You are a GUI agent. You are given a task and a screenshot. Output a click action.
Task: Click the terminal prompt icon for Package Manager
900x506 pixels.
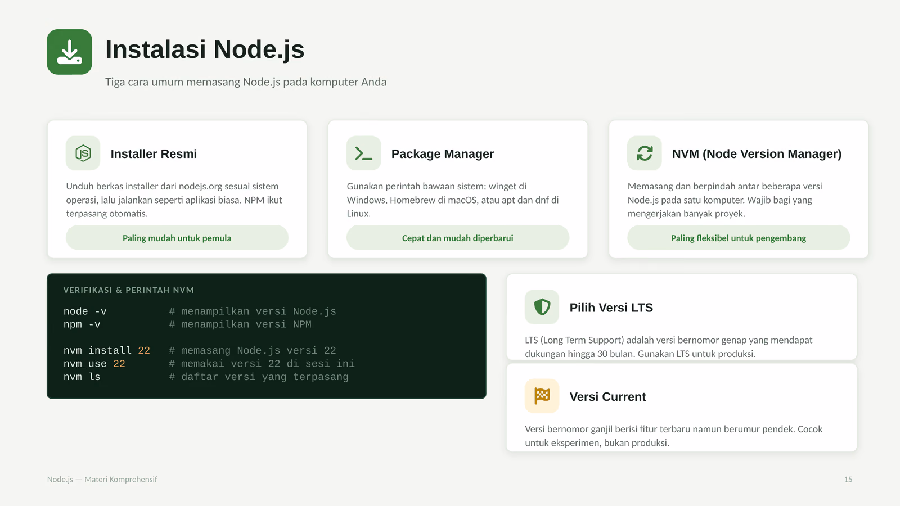(x=363, y=153)
